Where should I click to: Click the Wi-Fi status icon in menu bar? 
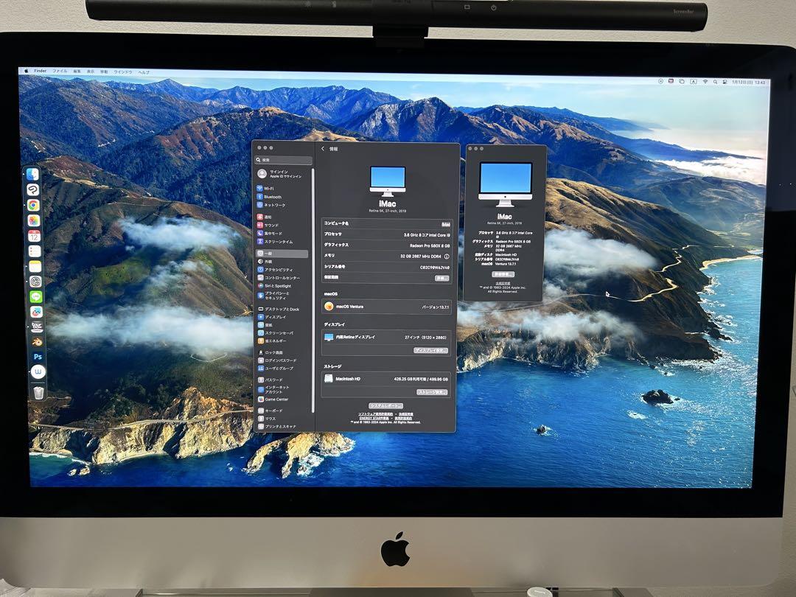705,81
